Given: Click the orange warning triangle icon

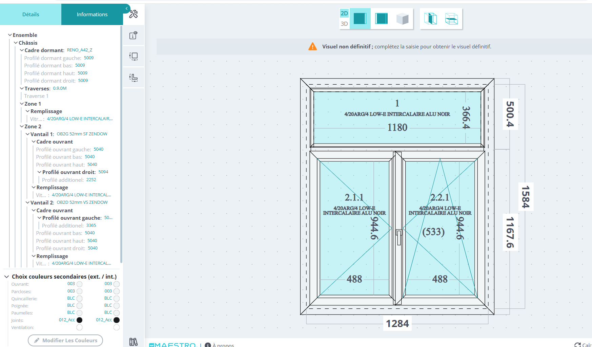Looking at the screenshot, I should (x=312, y=46).
